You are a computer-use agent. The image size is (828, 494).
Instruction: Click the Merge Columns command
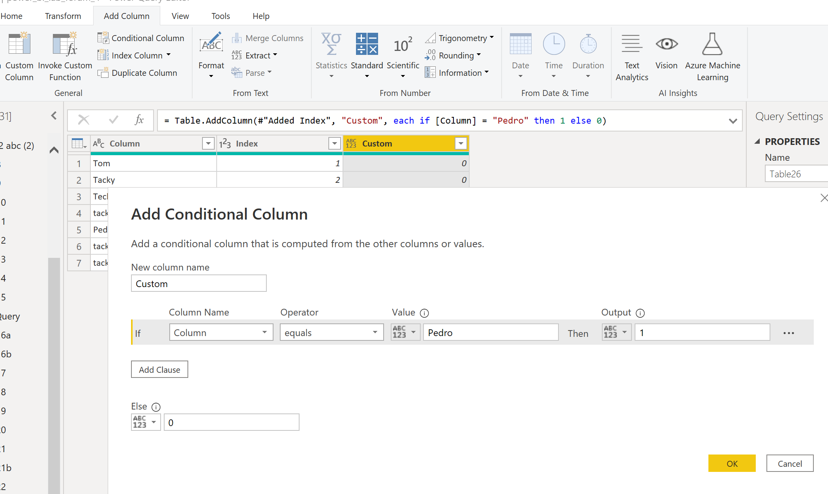(x=268, y=38)
